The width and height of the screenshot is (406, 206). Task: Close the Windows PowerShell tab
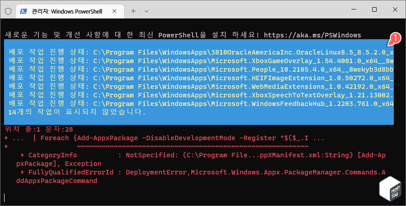coord(115,11)
